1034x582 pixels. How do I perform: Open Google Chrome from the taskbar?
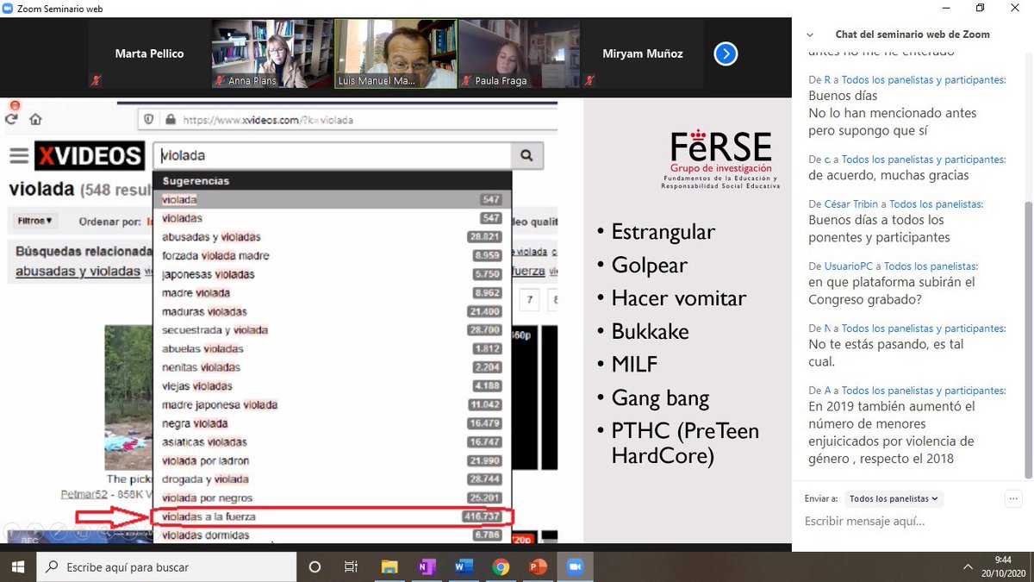(x=501, y=566)
